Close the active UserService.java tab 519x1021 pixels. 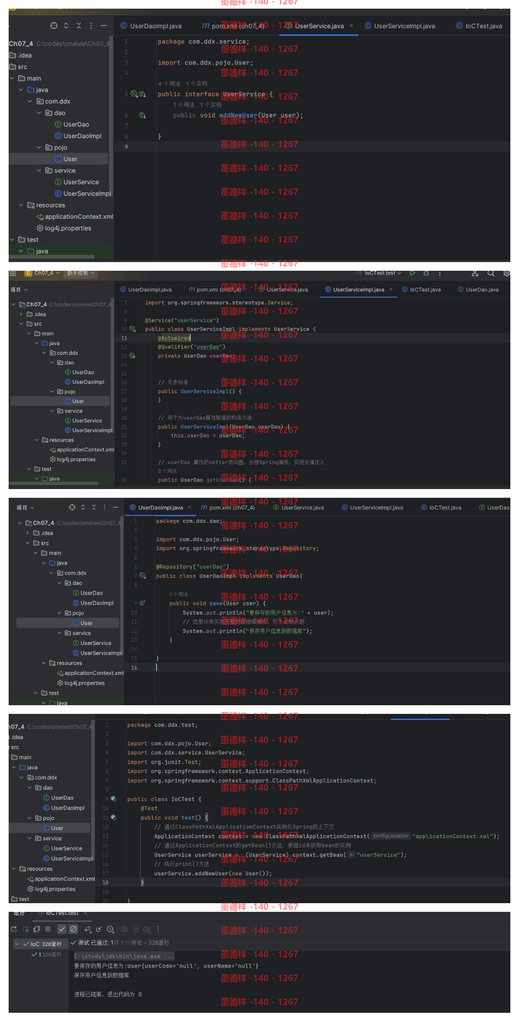[x=351, y=26]
